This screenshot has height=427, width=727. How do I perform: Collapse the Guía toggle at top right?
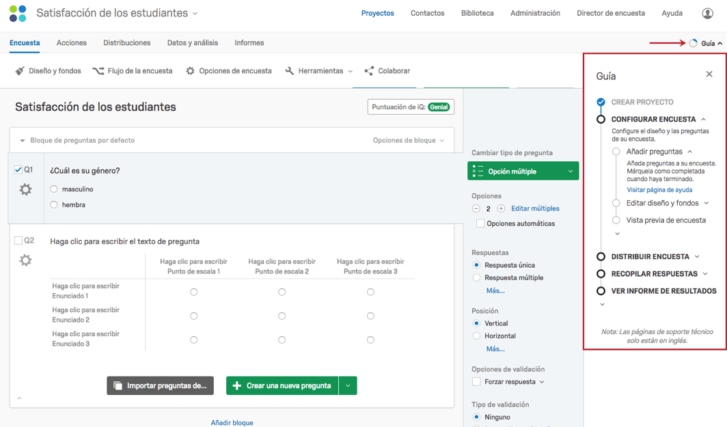[712, 43]
